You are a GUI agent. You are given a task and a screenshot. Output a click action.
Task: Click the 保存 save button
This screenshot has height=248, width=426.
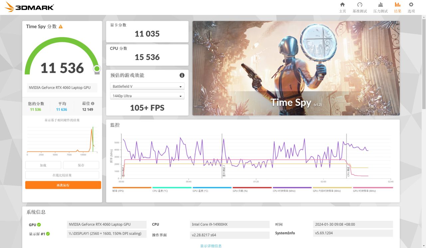(x=81, y=165)
